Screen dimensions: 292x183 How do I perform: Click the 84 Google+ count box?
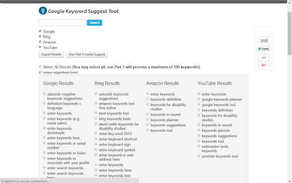click(264, 58)
